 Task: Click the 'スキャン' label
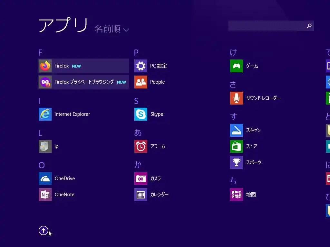coord(253,130)
